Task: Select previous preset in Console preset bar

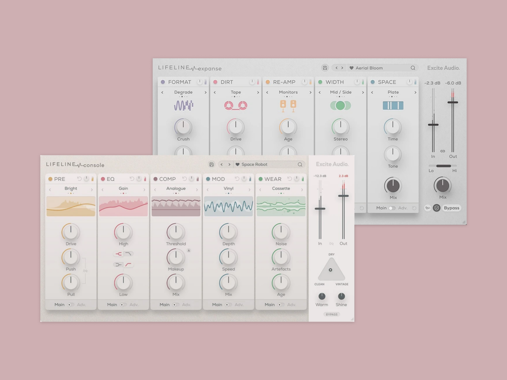Action: pos(222,165)
